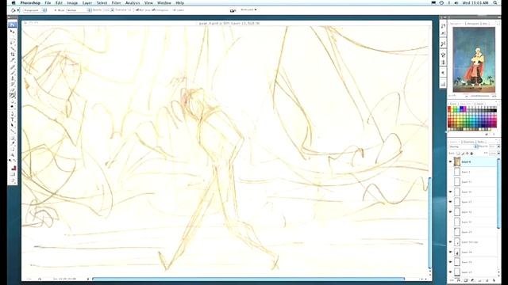Switch to the Channels tab
508x285 pixels.
tap(468, 142)
